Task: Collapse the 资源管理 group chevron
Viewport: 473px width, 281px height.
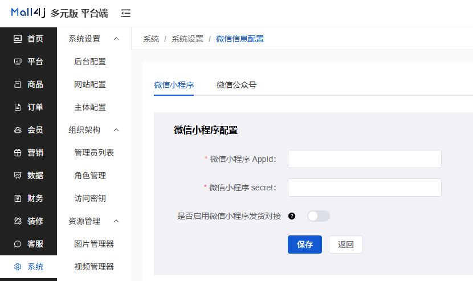Action: pyautogui.click(x=116, y=221)
